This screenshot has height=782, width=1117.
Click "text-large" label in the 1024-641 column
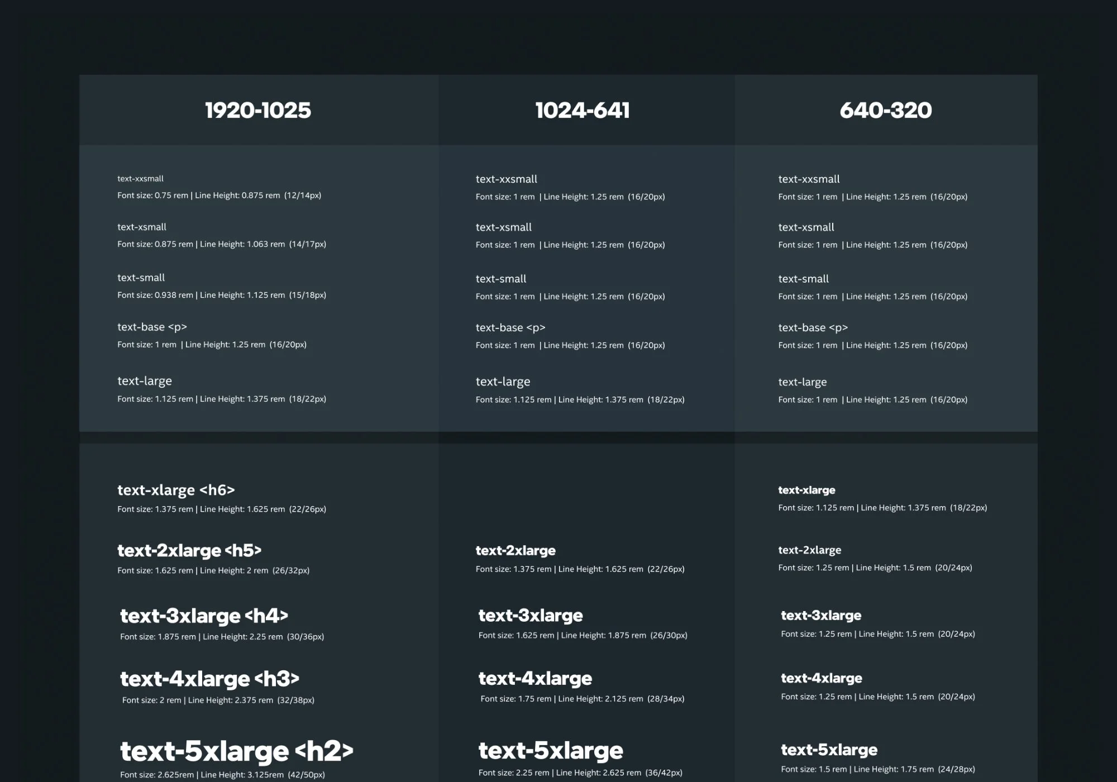coord(503,382)
